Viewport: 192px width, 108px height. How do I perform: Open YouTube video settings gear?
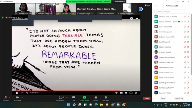126,93
